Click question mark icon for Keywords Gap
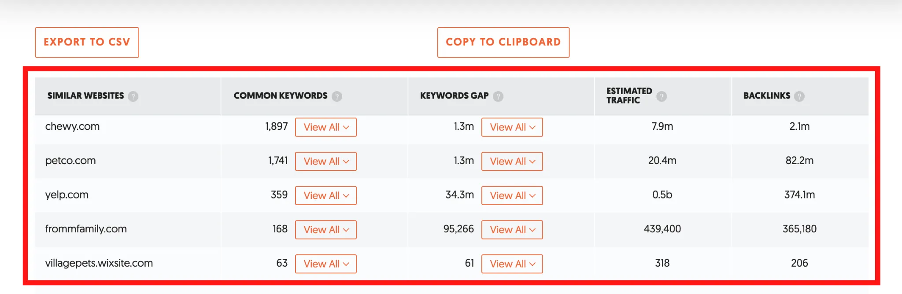902x294 pixels. click(498, 96)
